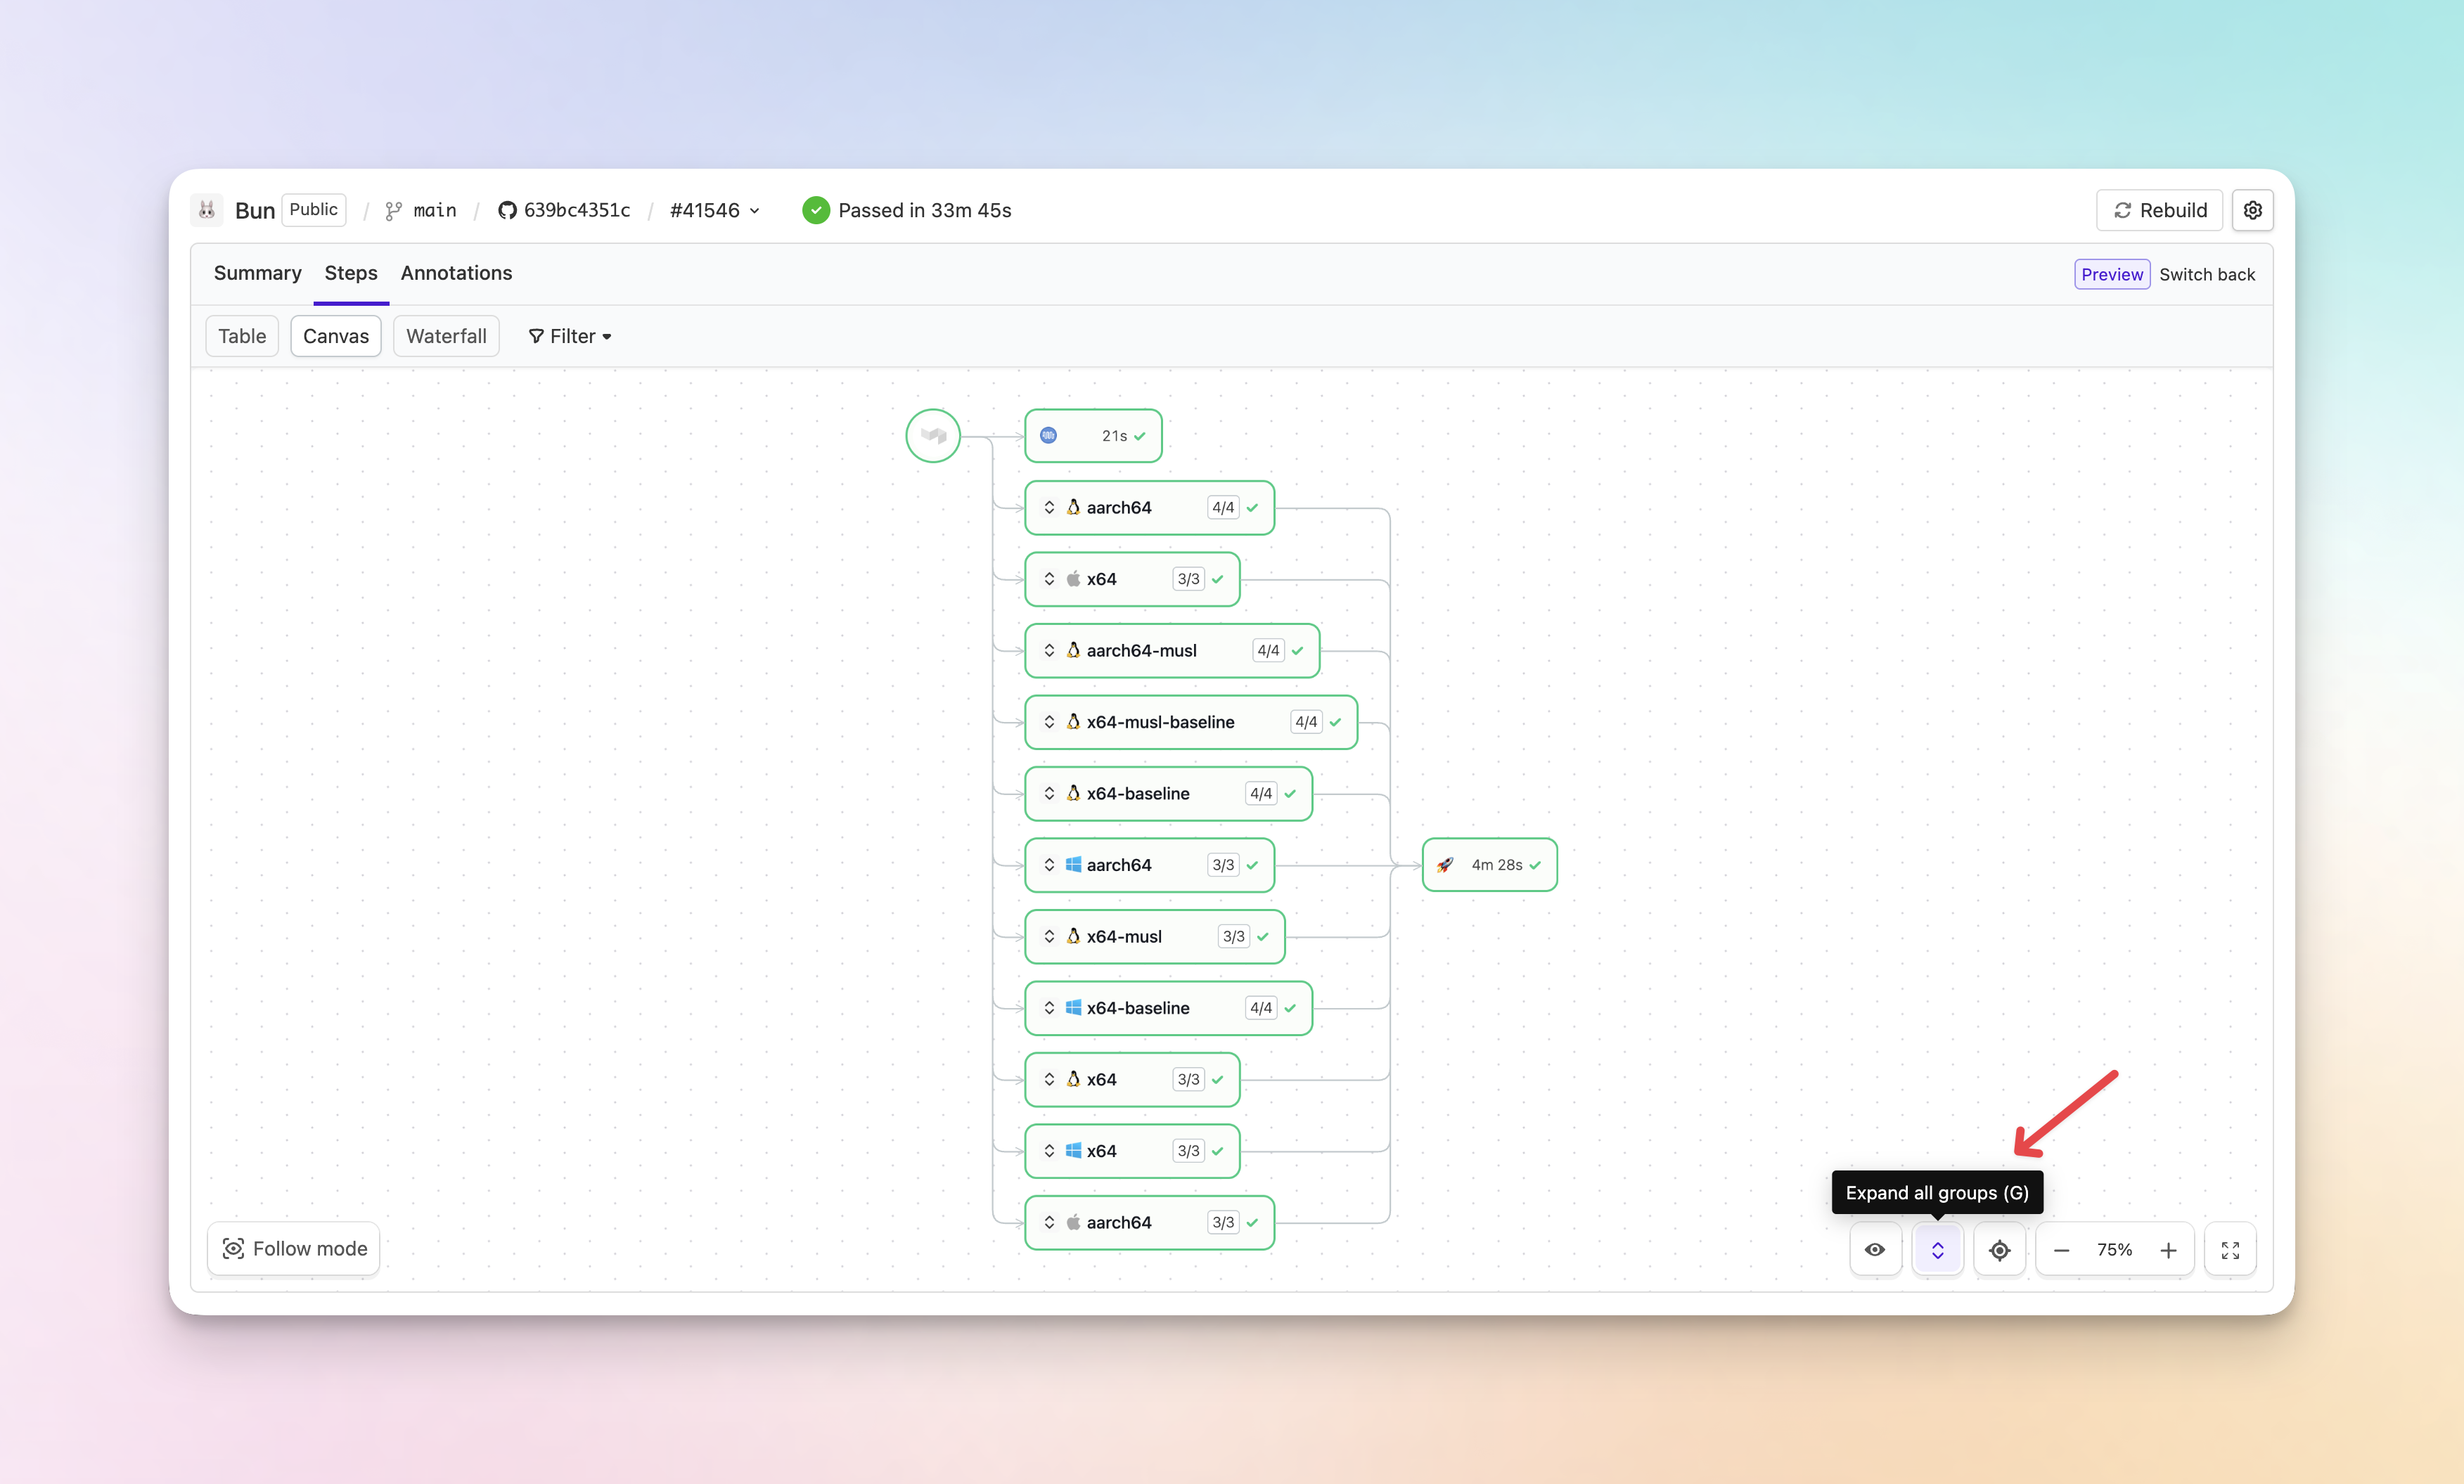Open the Filter dropdown
This screenshot has width=2464, height=1484.
[x=570, y=336]
